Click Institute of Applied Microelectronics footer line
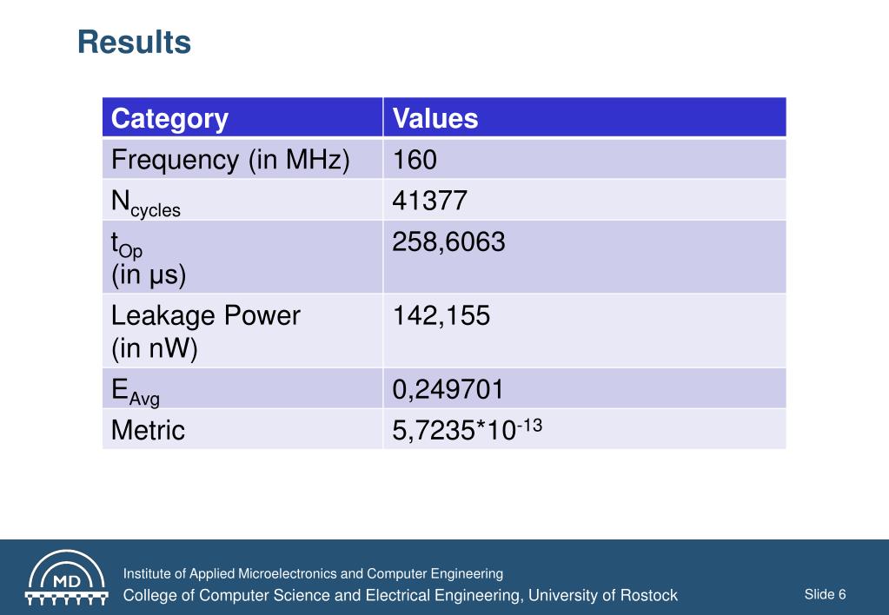The image size is (889, 615). coord(313,573)
